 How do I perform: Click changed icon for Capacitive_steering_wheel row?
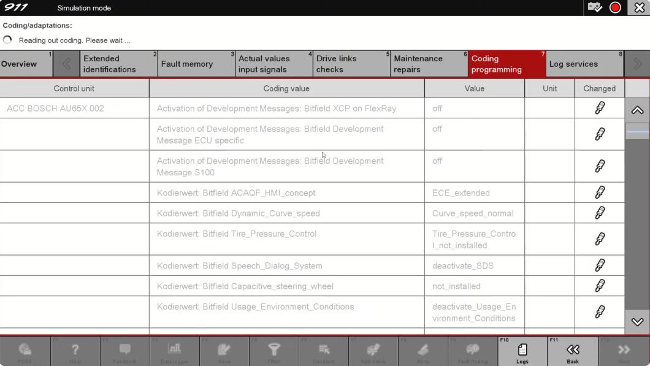[x=600, y=286]
